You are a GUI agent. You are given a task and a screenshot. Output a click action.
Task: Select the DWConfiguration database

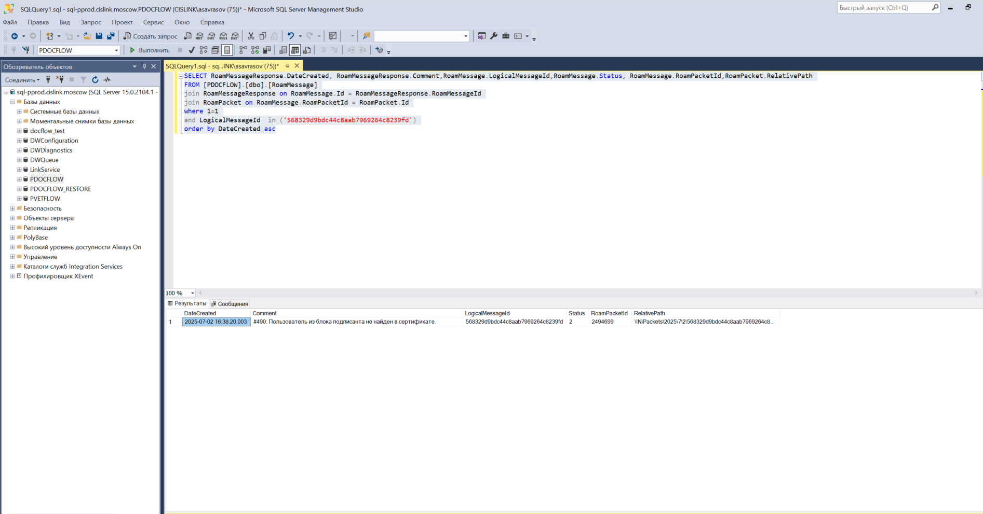pyautogui.click(x=54, y=141)
